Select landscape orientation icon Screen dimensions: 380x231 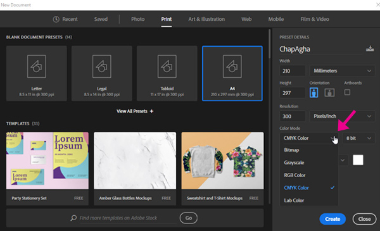329,93
